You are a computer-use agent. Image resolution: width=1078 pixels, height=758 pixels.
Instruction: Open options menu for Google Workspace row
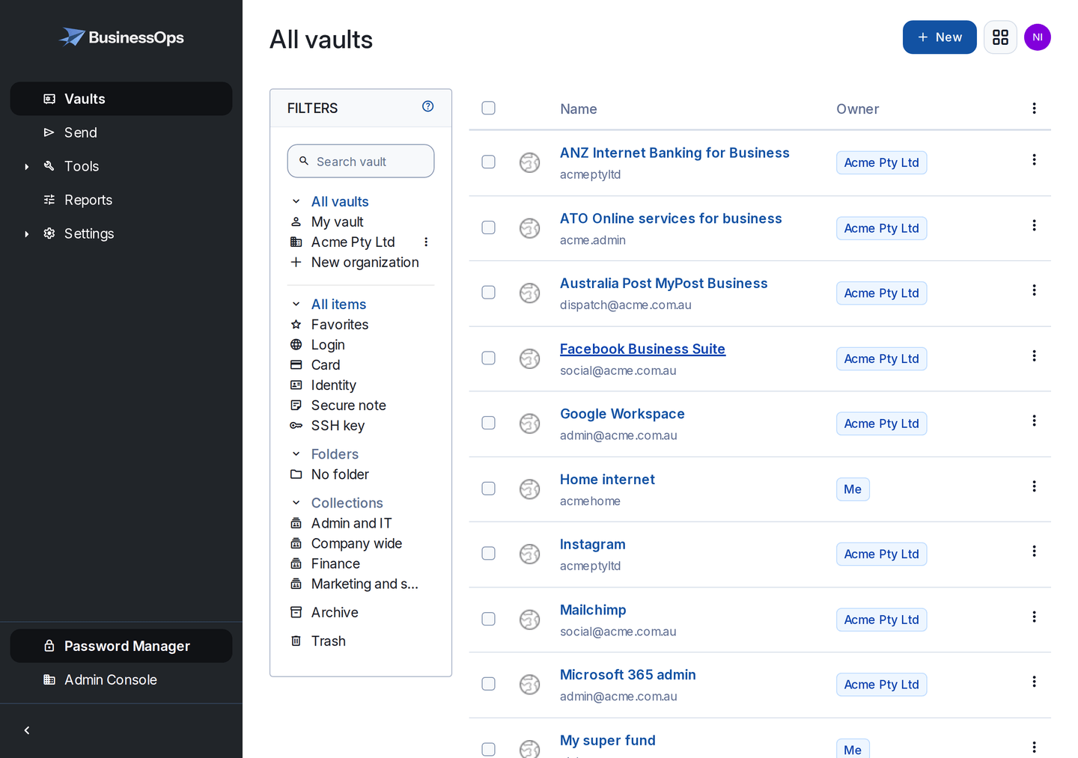click(x=1034, y=421)
